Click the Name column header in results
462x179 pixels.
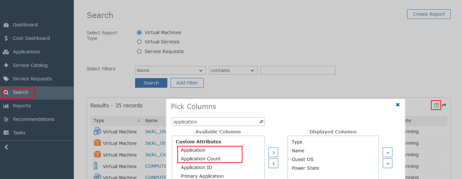tap(152, 121)
